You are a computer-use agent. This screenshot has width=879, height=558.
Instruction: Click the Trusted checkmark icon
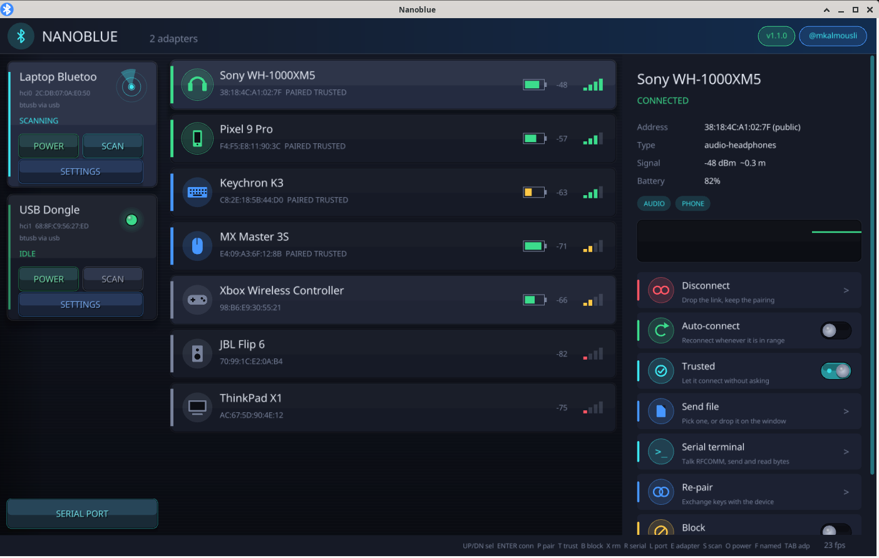[x=661, y=371]
